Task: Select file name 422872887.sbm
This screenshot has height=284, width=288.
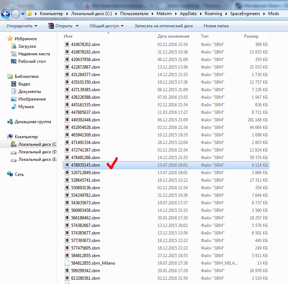Action: (86, 67)
